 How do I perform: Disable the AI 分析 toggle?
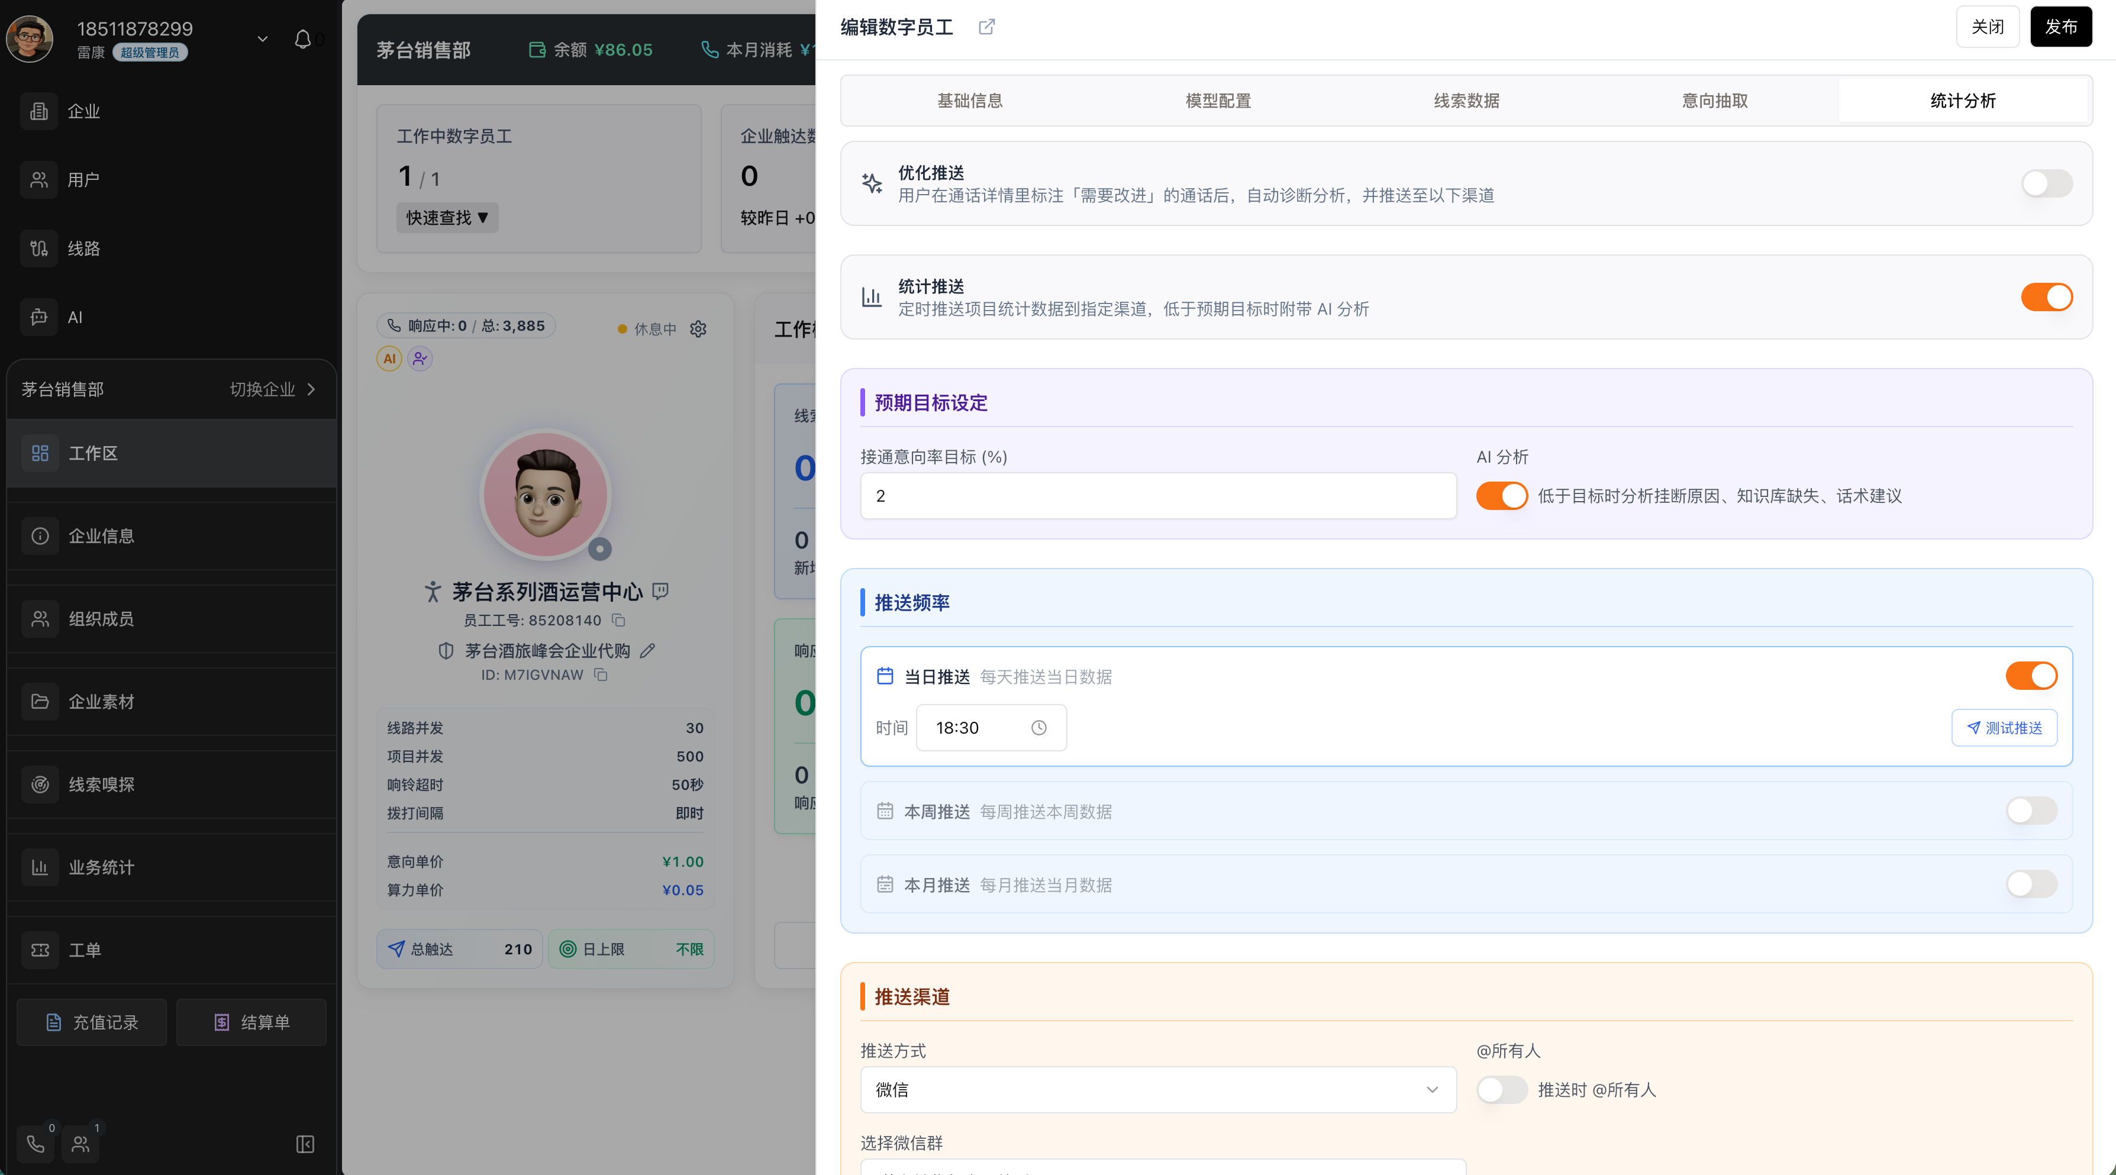point(1502,496)
